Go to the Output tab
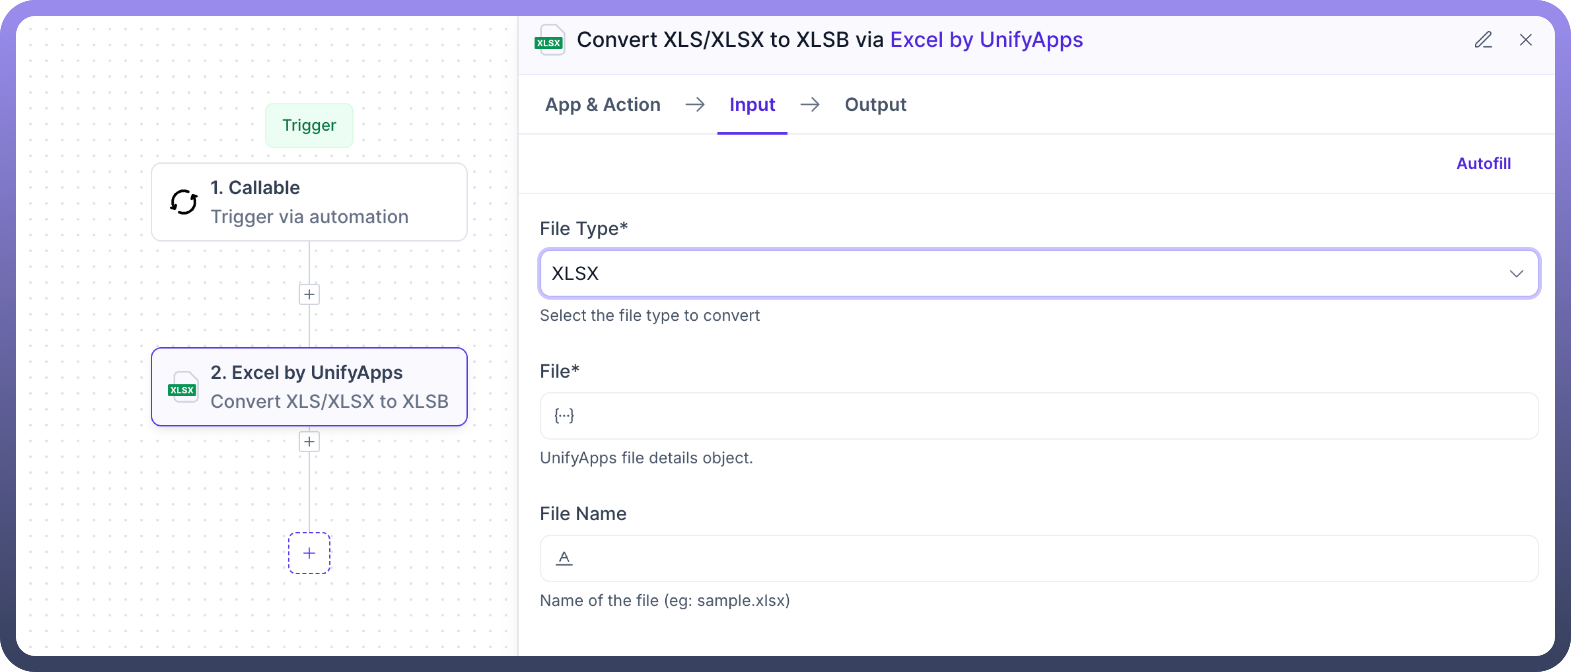The height and width of the screenshot is (672, 1571). coord(875,105)
